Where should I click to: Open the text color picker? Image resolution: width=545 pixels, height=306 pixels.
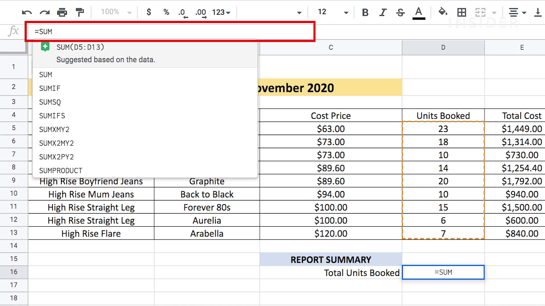[x=418, y=13]
